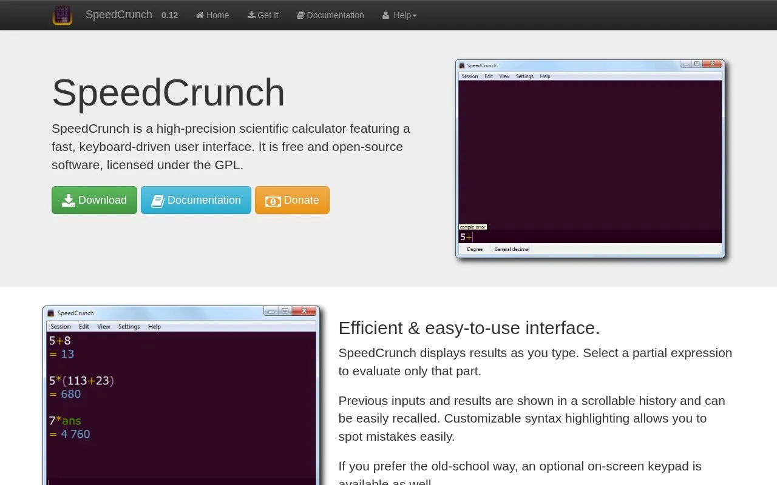
Task: Expand the Help dropdown in the navbar
Action: tap(399, 15)
